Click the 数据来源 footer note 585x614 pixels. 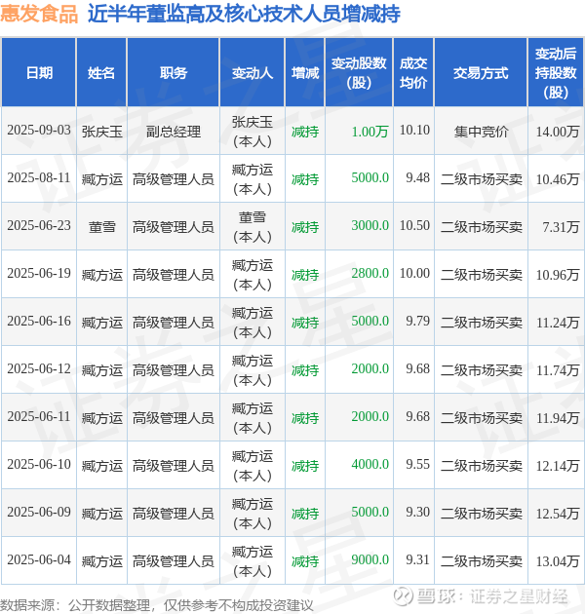[x=157, y=605]
